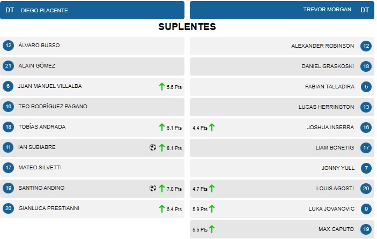The height and width of the screenshot is (239, 377).
Task: Click DT badge beside Diego Placente
Action: (10, 10)
